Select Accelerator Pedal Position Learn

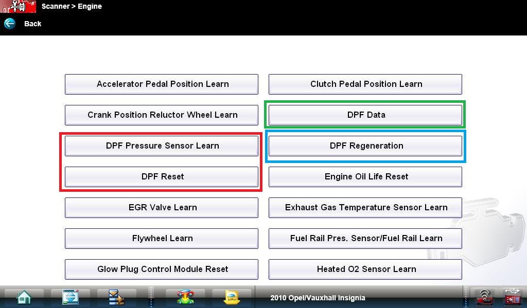[162, 84]
